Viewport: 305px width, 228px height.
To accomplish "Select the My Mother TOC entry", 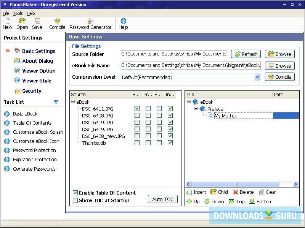I will 226,116.
